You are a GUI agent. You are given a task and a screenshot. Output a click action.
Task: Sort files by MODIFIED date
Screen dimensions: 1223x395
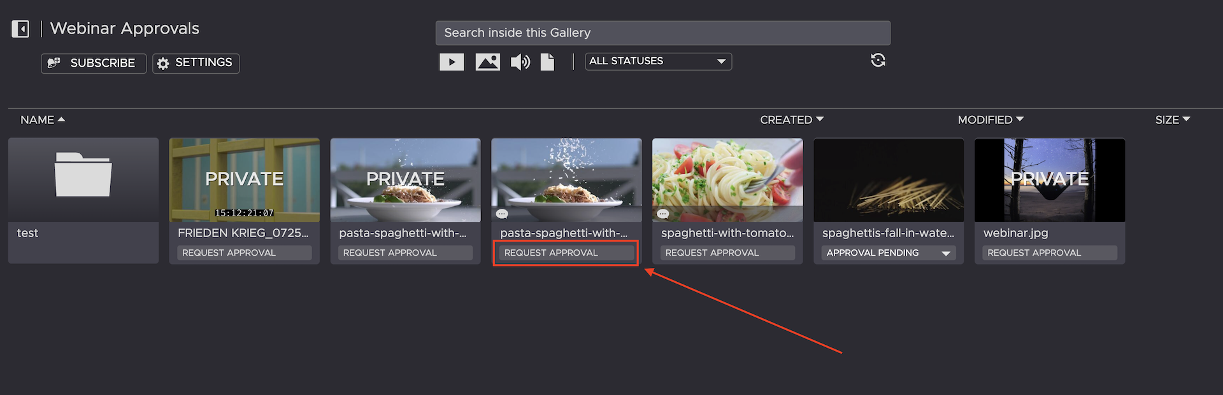click(991, 120)
